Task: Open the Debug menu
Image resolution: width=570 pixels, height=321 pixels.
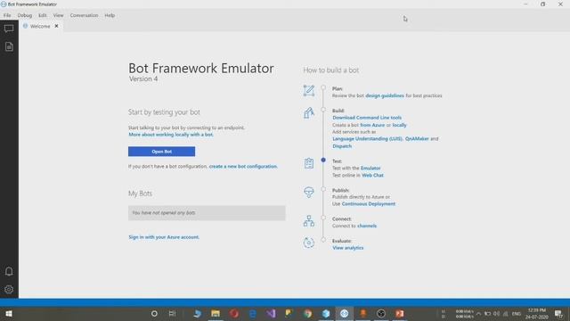Action: (25, 15)
